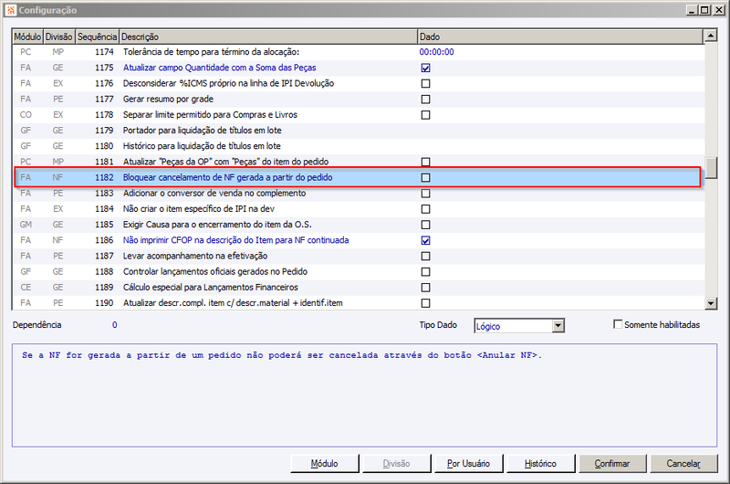Select description Cálculo especial para Lançamentos Financeiros
This screenshot has height=484, width=730.
(x=211, y=288)
